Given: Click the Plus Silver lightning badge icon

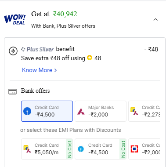Looking at the screenshot, I should [x=13, y=51].
